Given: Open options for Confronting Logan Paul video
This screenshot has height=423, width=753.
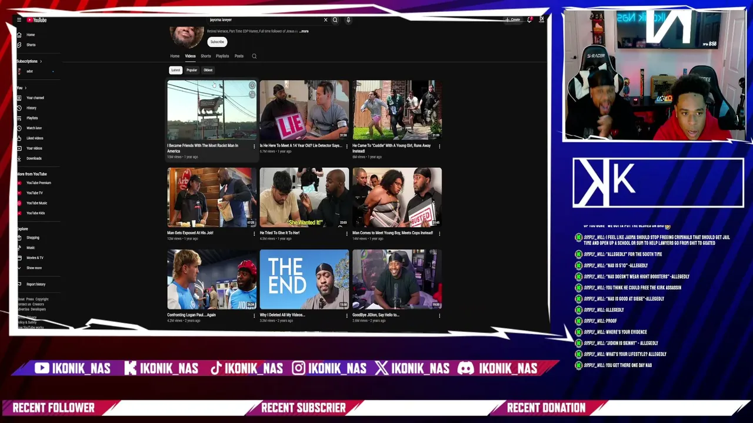Looking at the screenshot, I should coord(254,315).
